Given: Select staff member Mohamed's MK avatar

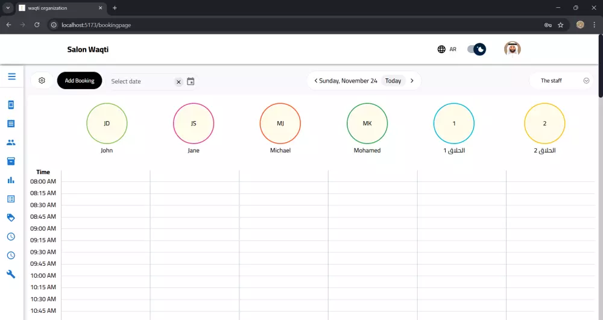Looking at the screenshot, I should coord(367,124).
